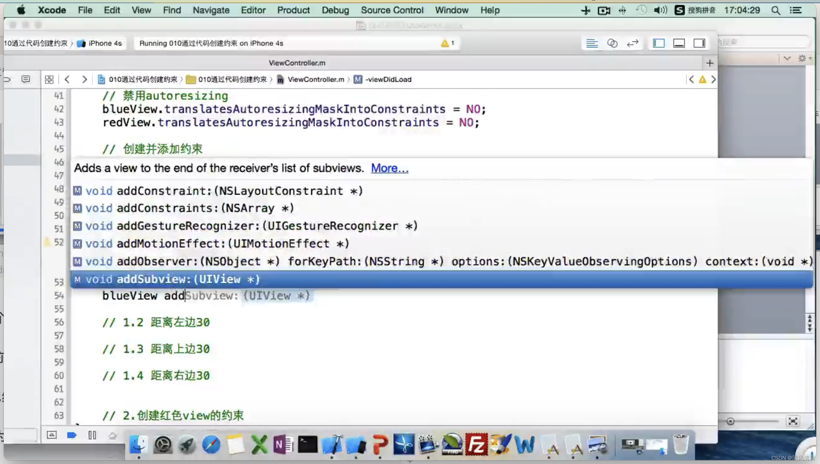Open -viewDidLoad method breadcrumb
820x464 pixels.
tap(383, 79)
